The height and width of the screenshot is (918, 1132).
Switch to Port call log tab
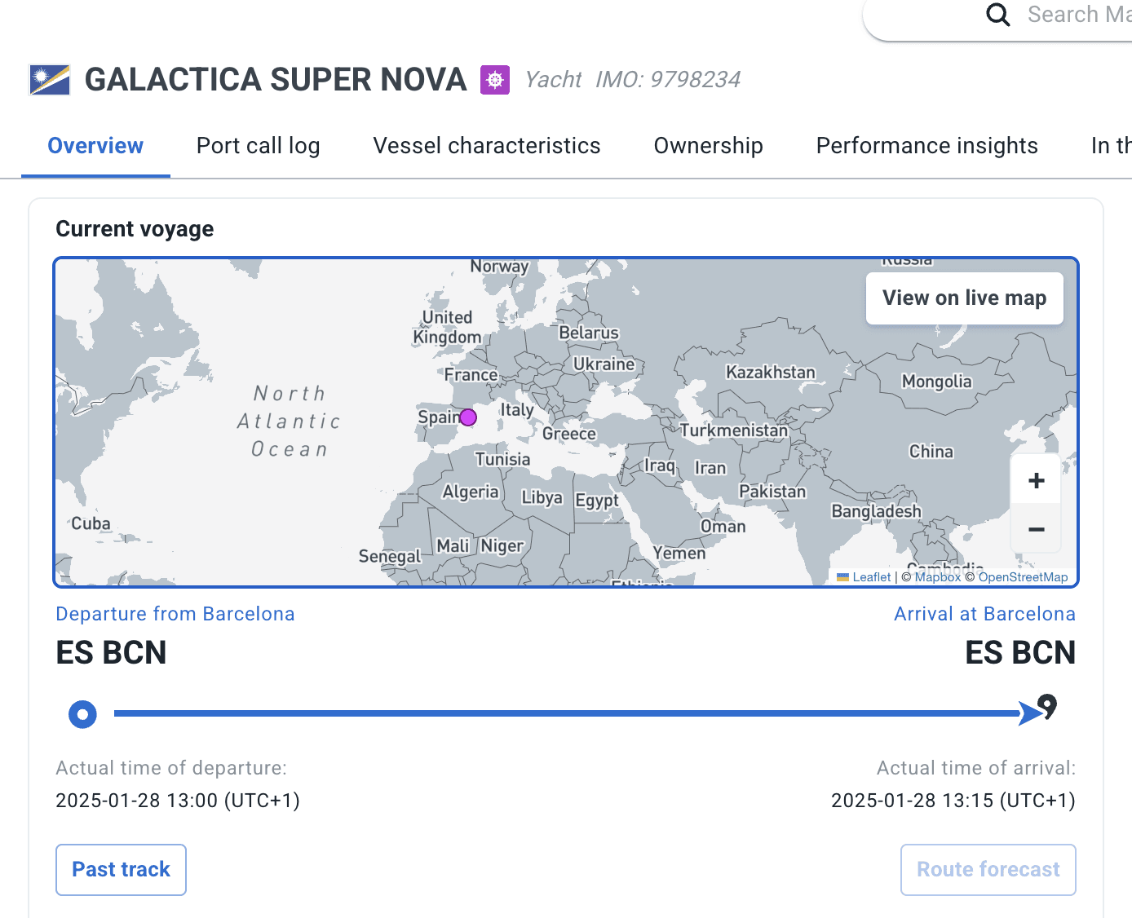point(258,146)
